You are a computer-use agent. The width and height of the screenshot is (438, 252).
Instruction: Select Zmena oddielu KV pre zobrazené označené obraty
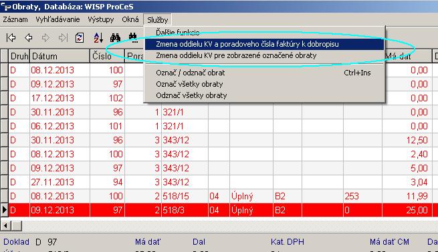coord(264,55)
